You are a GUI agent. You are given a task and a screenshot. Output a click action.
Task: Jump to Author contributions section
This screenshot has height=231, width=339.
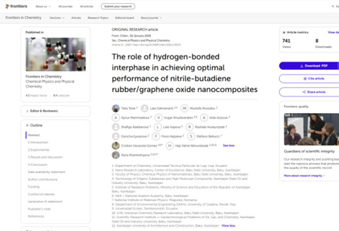point(43,179)
